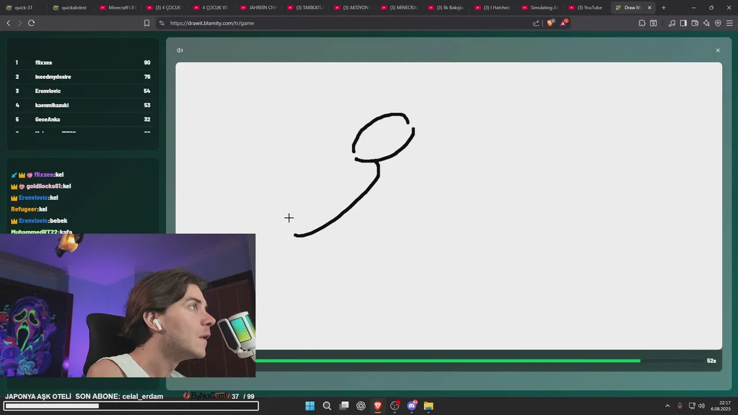This screenshot has width=738, height=415.
Task: Open Windows taskbar search
Action: click(x=327, y=406)
